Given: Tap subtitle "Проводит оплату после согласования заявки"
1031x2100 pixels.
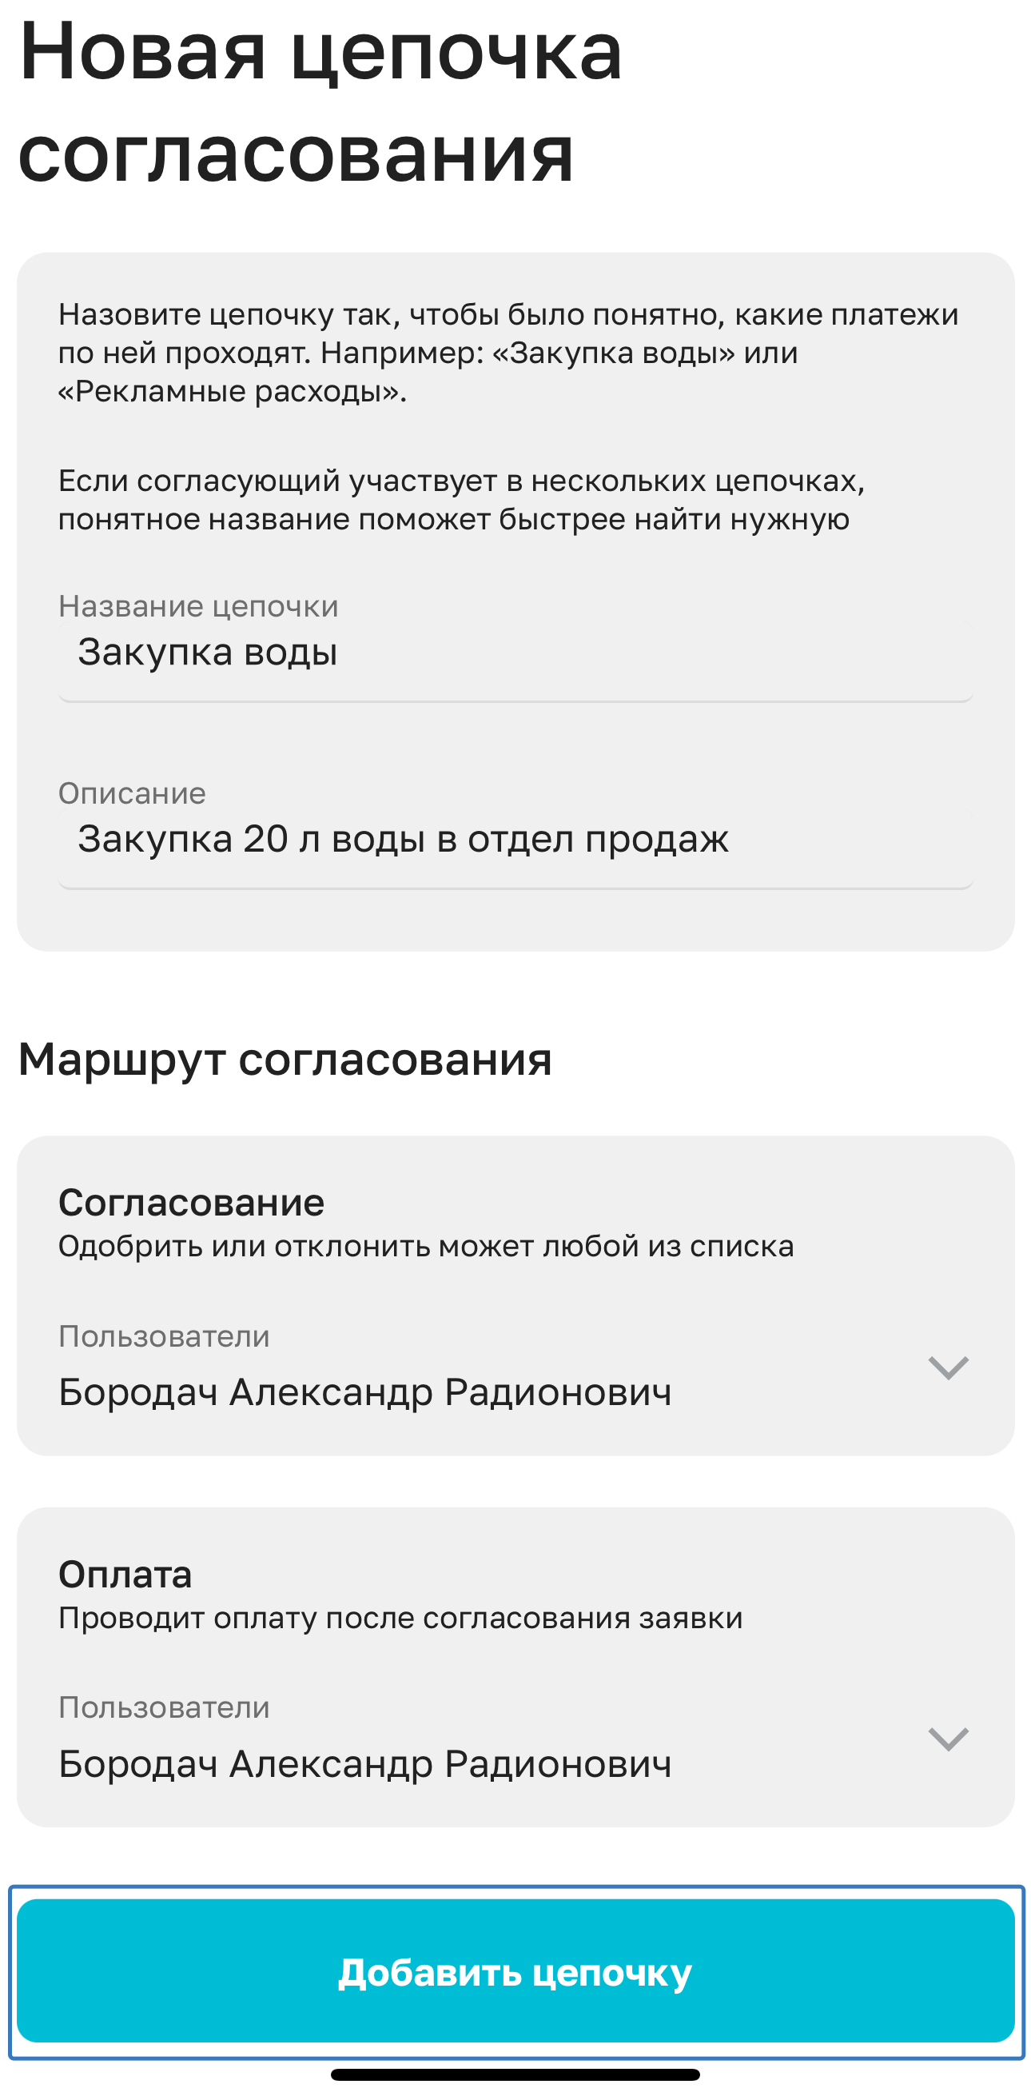Looking at the screenshot, I should [400, 1619].
